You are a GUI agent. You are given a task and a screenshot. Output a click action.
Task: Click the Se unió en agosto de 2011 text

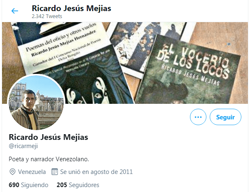pos(96,172)
